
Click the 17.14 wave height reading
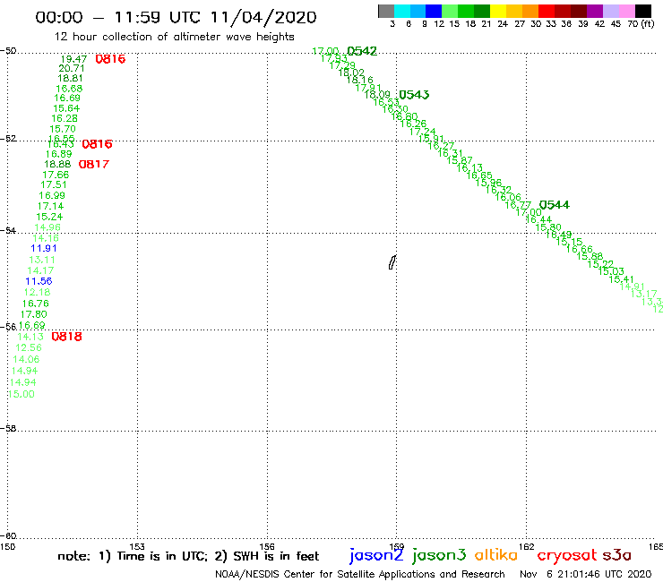pyautogui.click(x=51, y=206)
